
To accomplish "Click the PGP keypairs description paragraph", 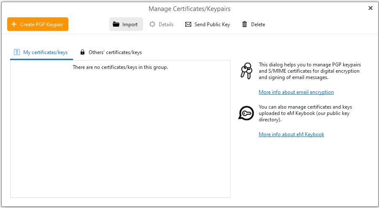I will [x=310, y=71].
